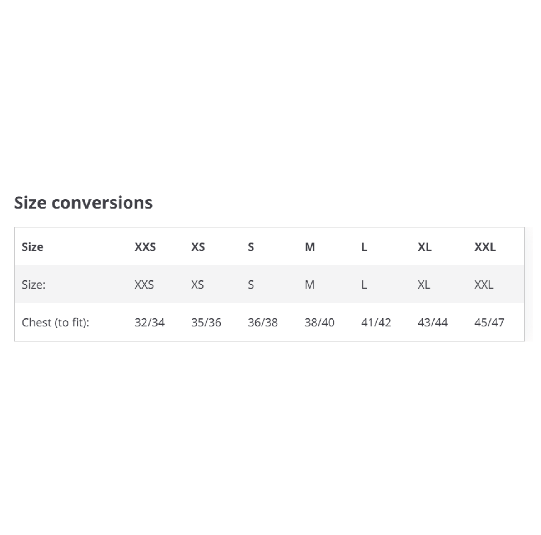541x535 pixels.
Task: Click the bold M column header
Action: 310,247
